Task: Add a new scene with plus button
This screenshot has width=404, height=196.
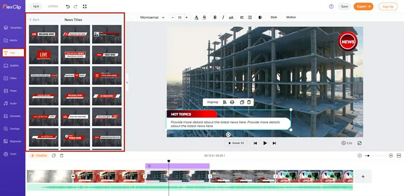Action: pos(363,176)
